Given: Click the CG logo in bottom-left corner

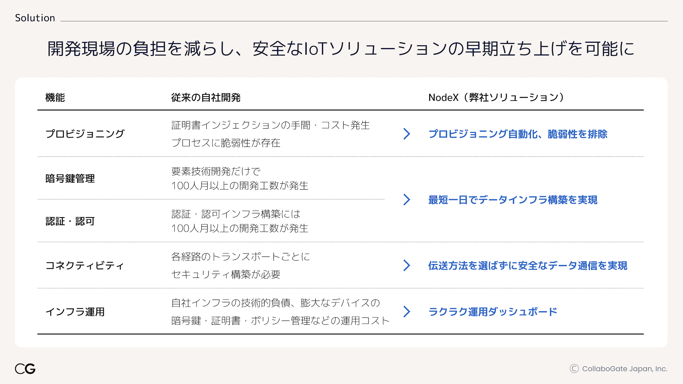Looking at the screenshot, I should pyautogui.click(x=25, y=368).
